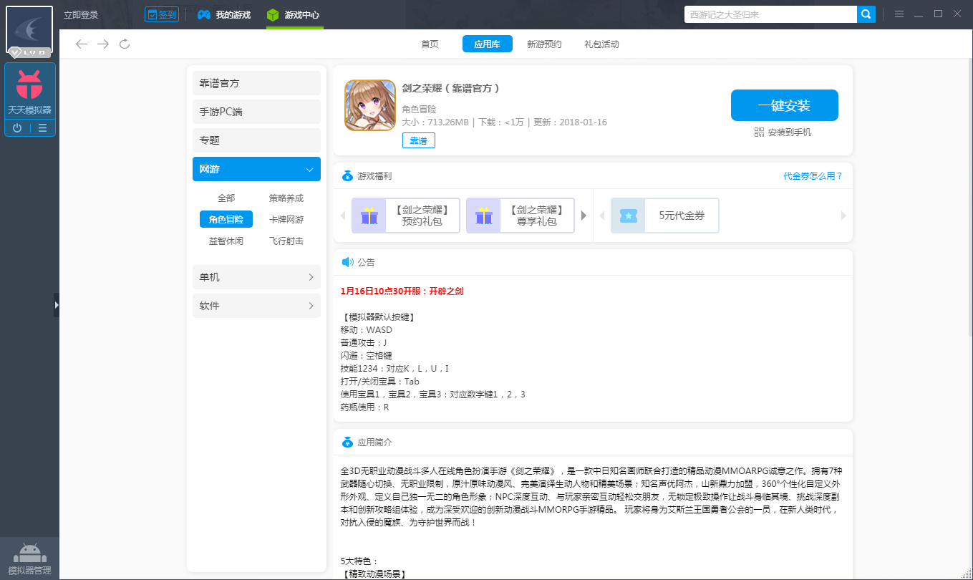Open the 礼包活动 tab
The height and width of the screenshot is (580, 973).
pyautogui.click(x=601, y=44)
